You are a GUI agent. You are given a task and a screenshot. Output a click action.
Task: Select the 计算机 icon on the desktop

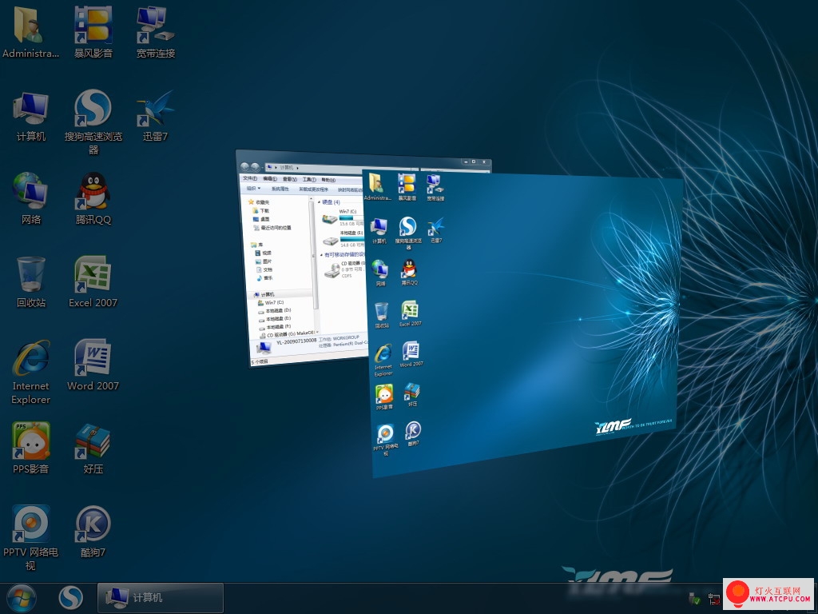[31, 116]
